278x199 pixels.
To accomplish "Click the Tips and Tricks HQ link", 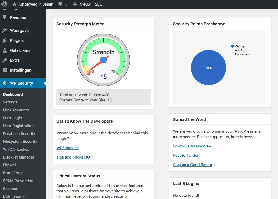I will coord(73,157).
